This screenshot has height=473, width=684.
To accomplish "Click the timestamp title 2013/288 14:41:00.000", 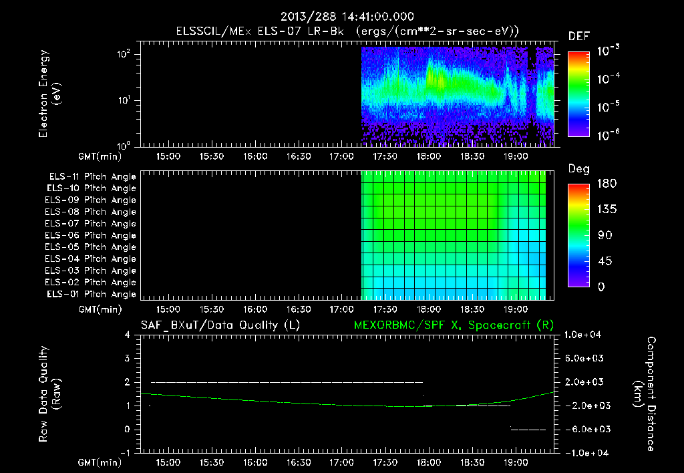I will click(347, 17).
